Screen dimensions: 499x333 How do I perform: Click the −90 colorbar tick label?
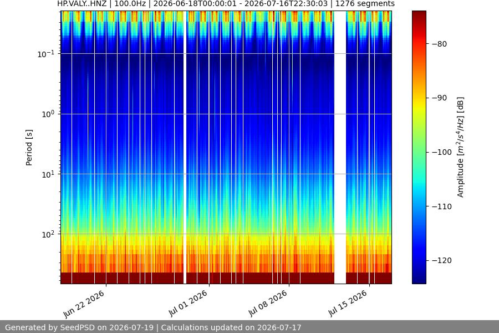[439, 98]
